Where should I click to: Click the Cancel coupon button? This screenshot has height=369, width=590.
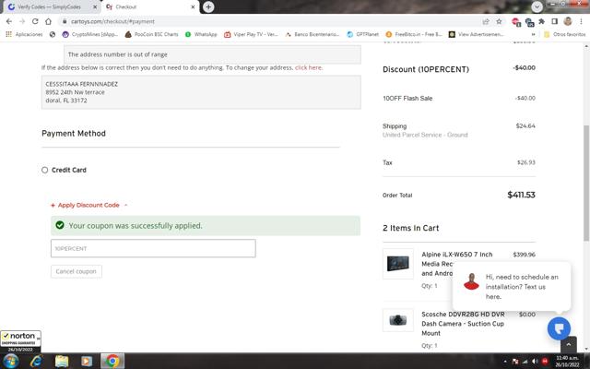[77, 271]
